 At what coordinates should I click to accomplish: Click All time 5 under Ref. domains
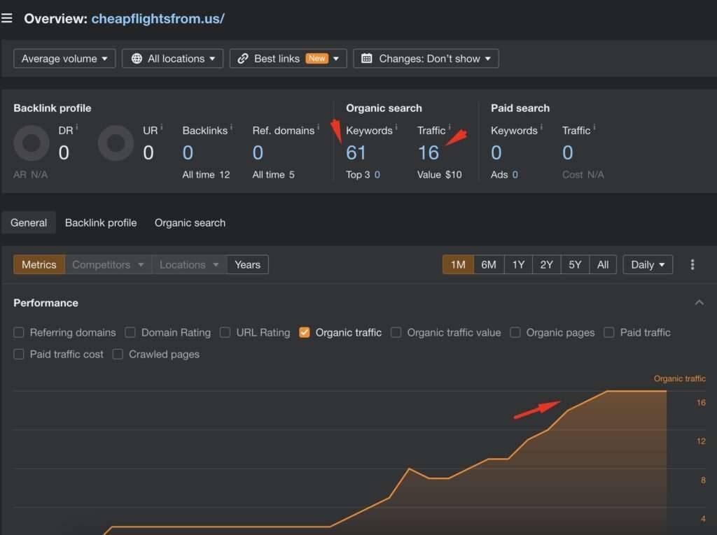point(274,175)
